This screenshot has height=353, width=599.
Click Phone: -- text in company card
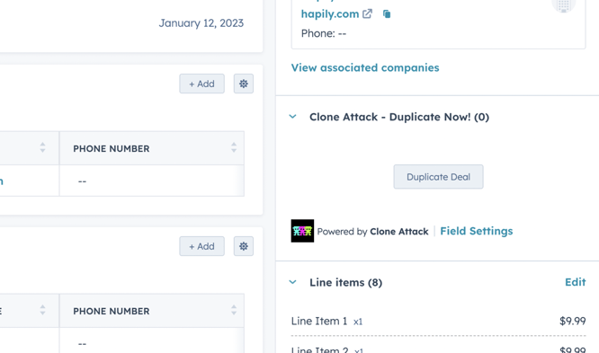(x=324, y=33)
